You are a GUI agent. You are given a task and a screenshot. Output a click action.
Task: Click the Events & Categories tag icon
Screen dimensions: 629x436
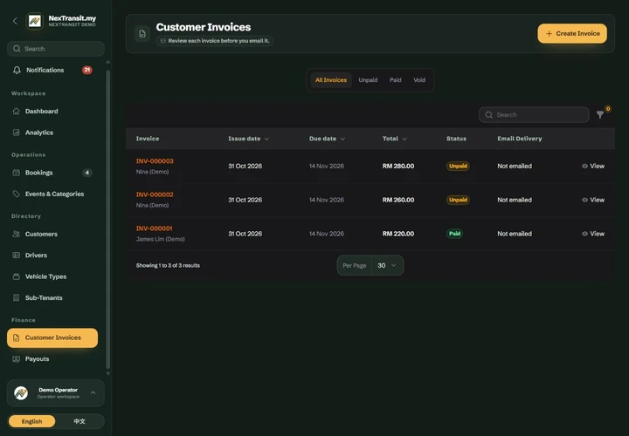[x=16, y=194]
